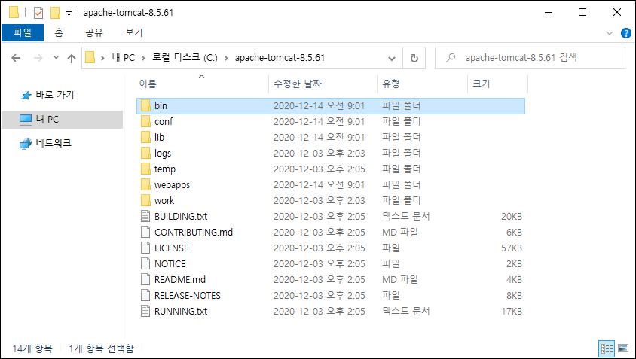Switch to the 보기 ribbon tab

point(134,32)
